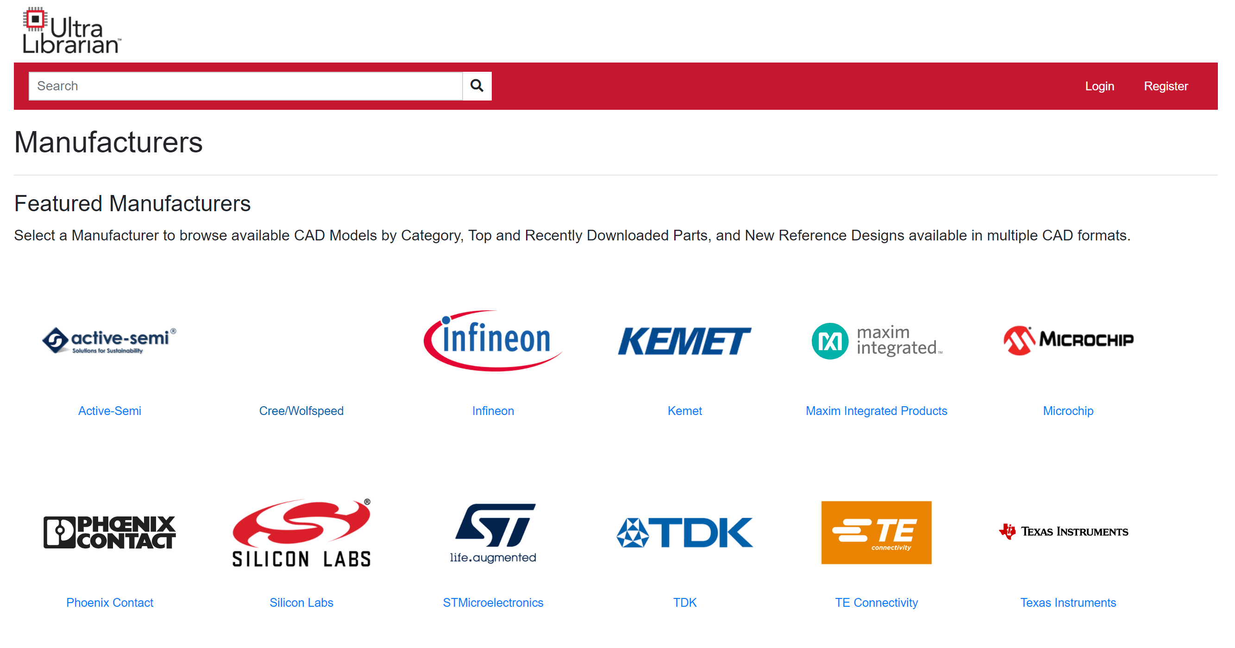Select the maxim integrated logo
The width and height of the screenshot is (1235, 648).
[x=877, y=340]
